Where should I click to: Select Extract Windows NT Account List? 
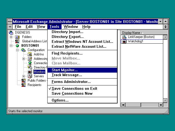coord(82,42)
